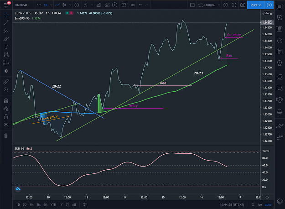Open the financials bar chart icon
This screenshot has width=285, height=209.
tap(98, 5)
